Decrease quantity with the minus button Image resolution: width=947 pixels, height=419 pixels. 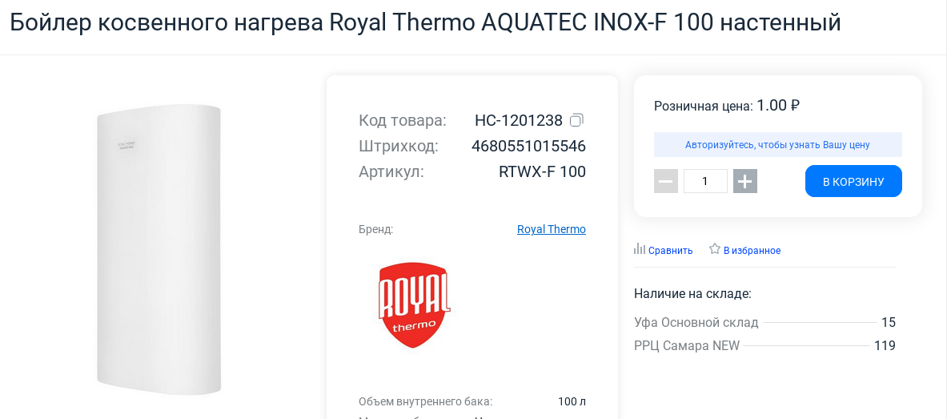(x=666, y=181)
